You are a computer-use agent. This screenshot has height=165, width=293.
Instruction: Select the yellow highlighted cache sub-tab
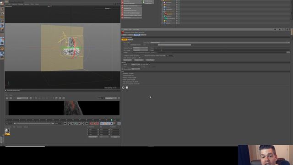pos(124,40)
